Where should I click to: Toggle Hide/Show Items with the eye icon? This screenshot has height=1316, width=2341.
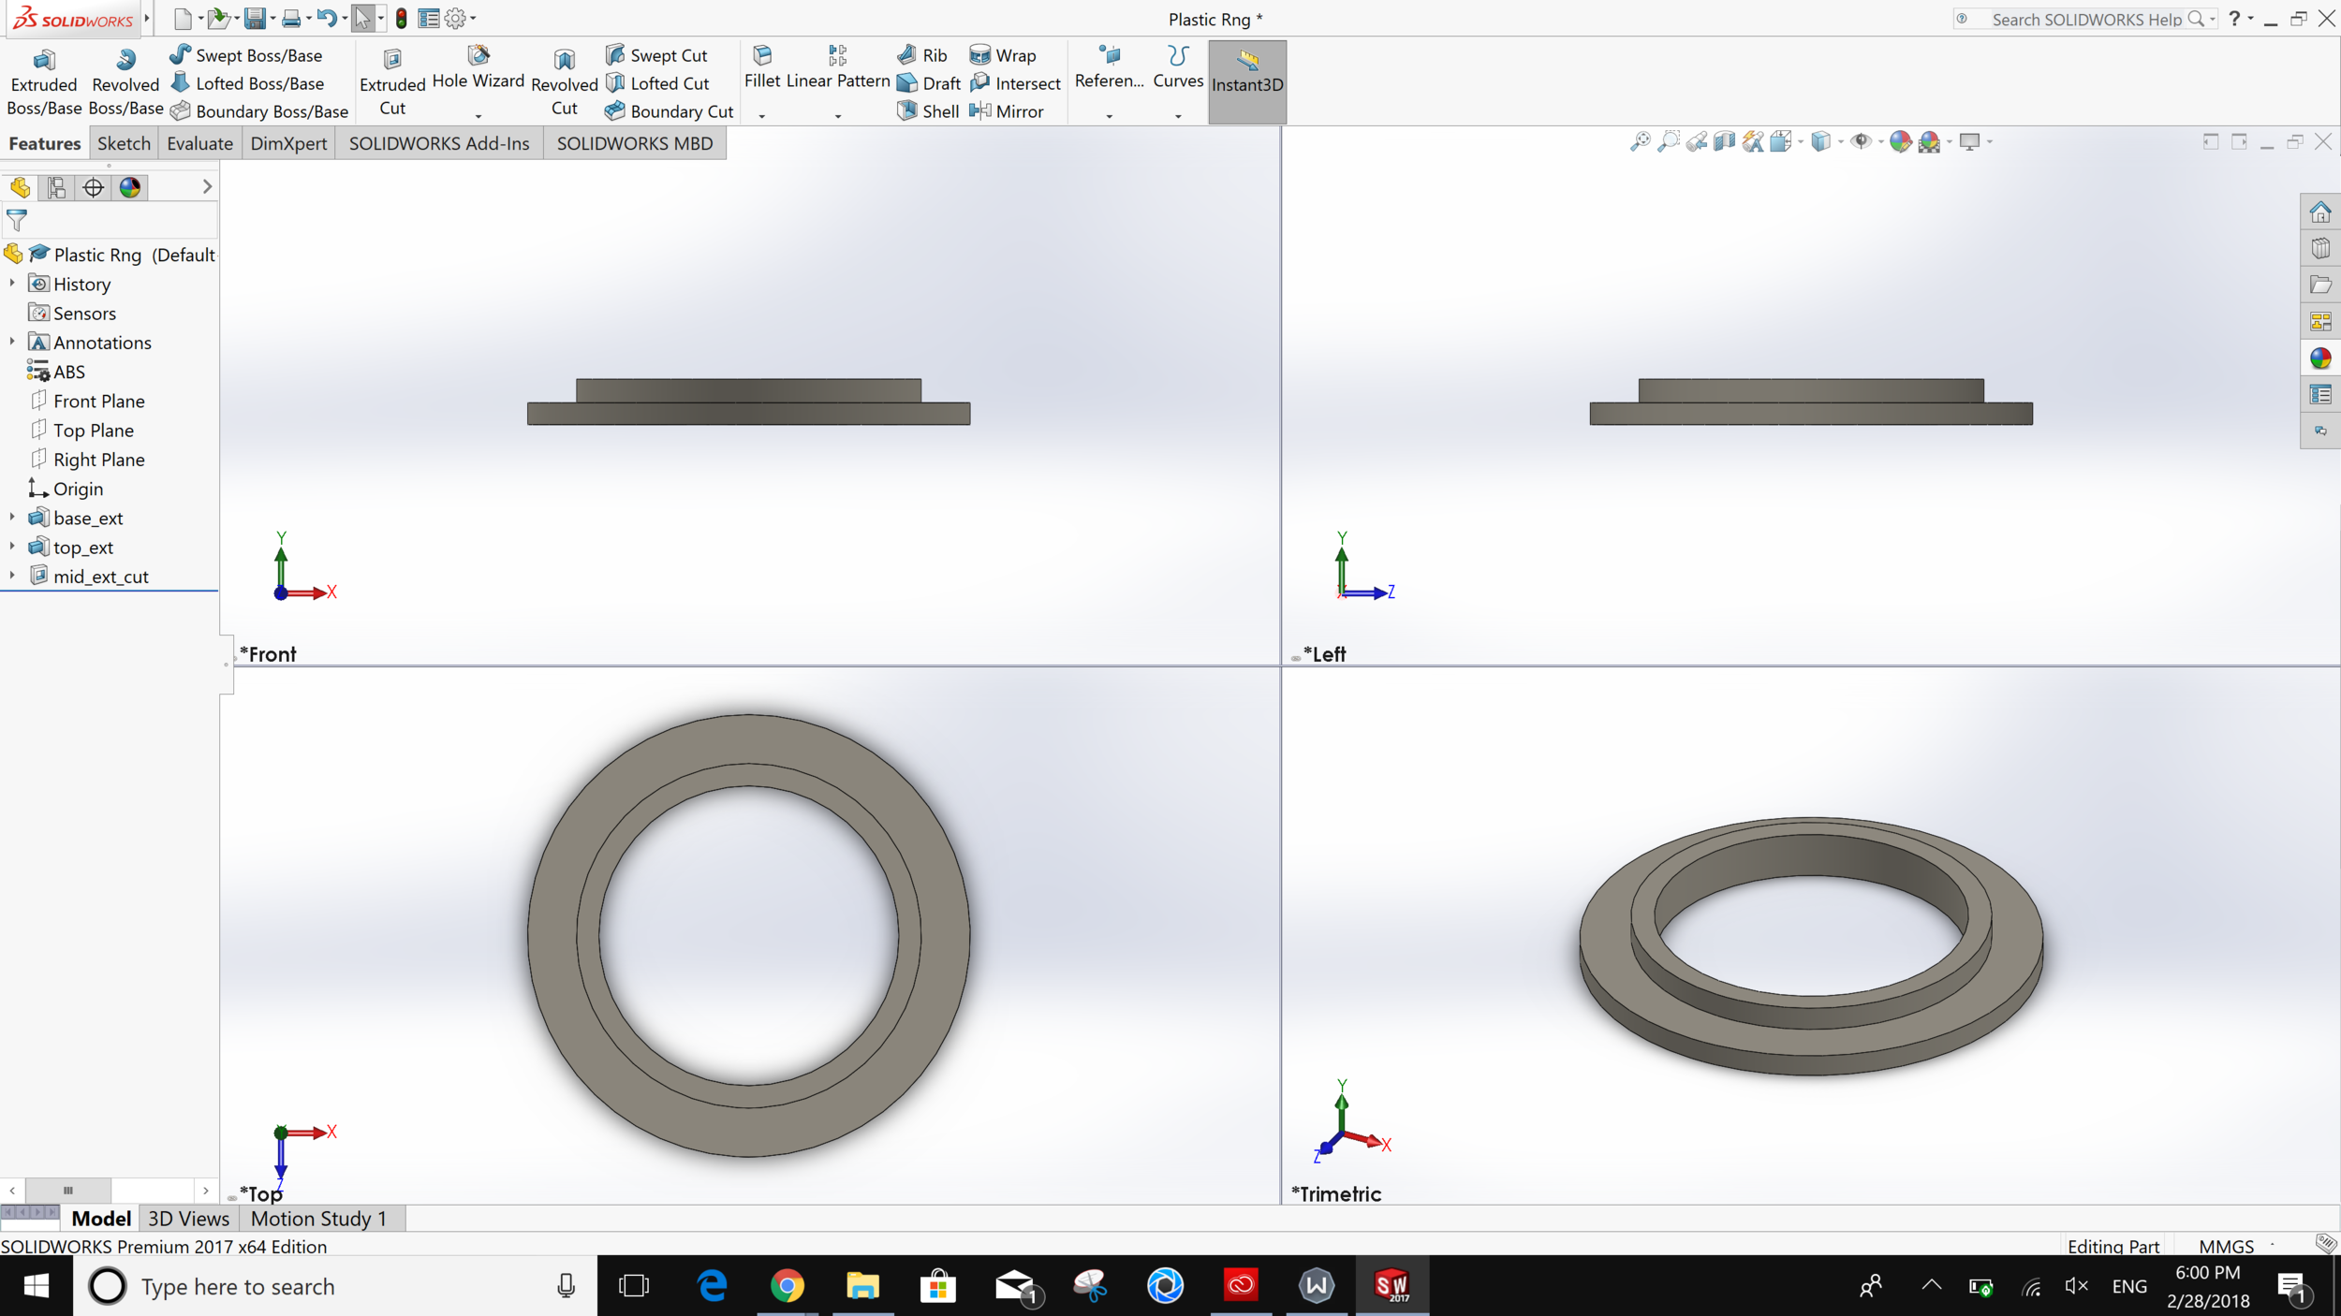(x=1862, y=141)
